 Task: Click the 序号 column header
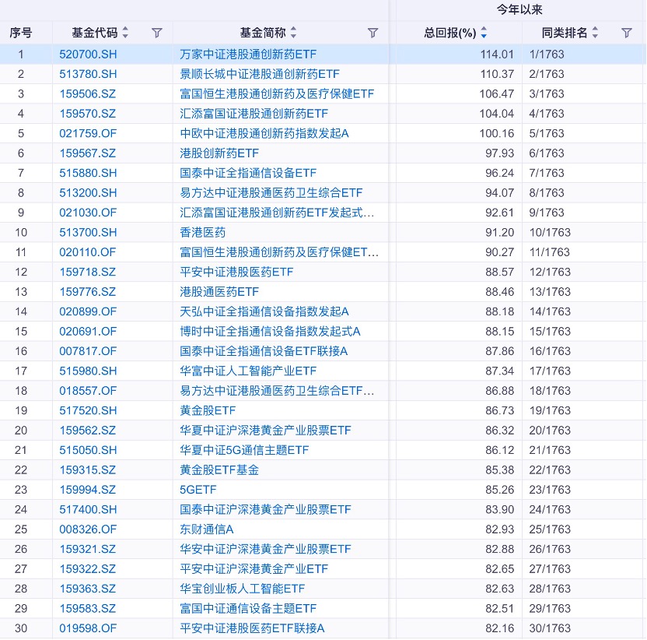[21, 33]
